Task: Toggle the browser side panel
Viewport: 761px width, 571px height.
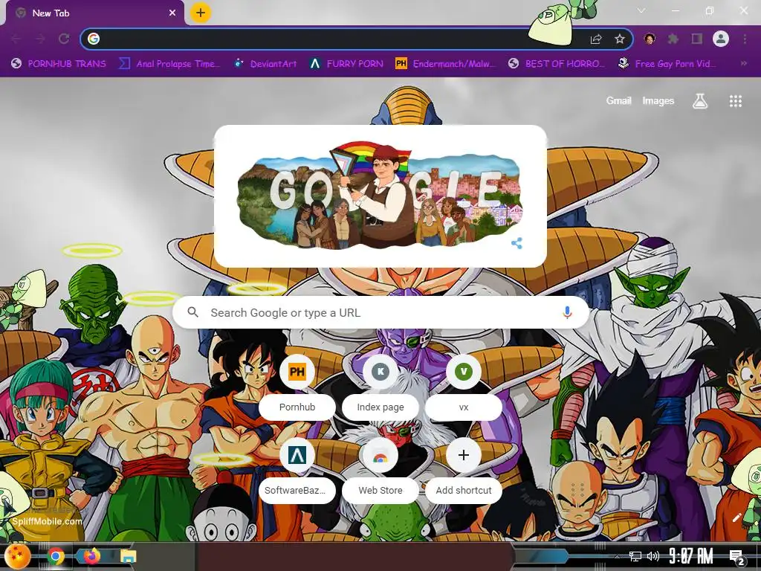Action: 697,39
